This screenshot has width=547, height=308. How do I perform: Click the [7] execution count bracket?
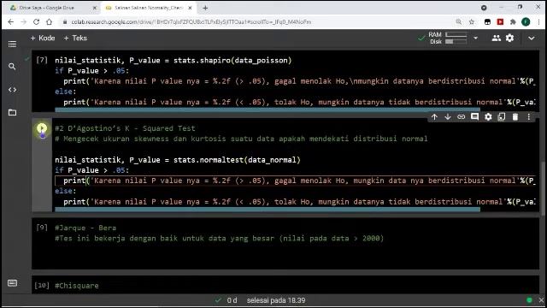coord(42,60)
